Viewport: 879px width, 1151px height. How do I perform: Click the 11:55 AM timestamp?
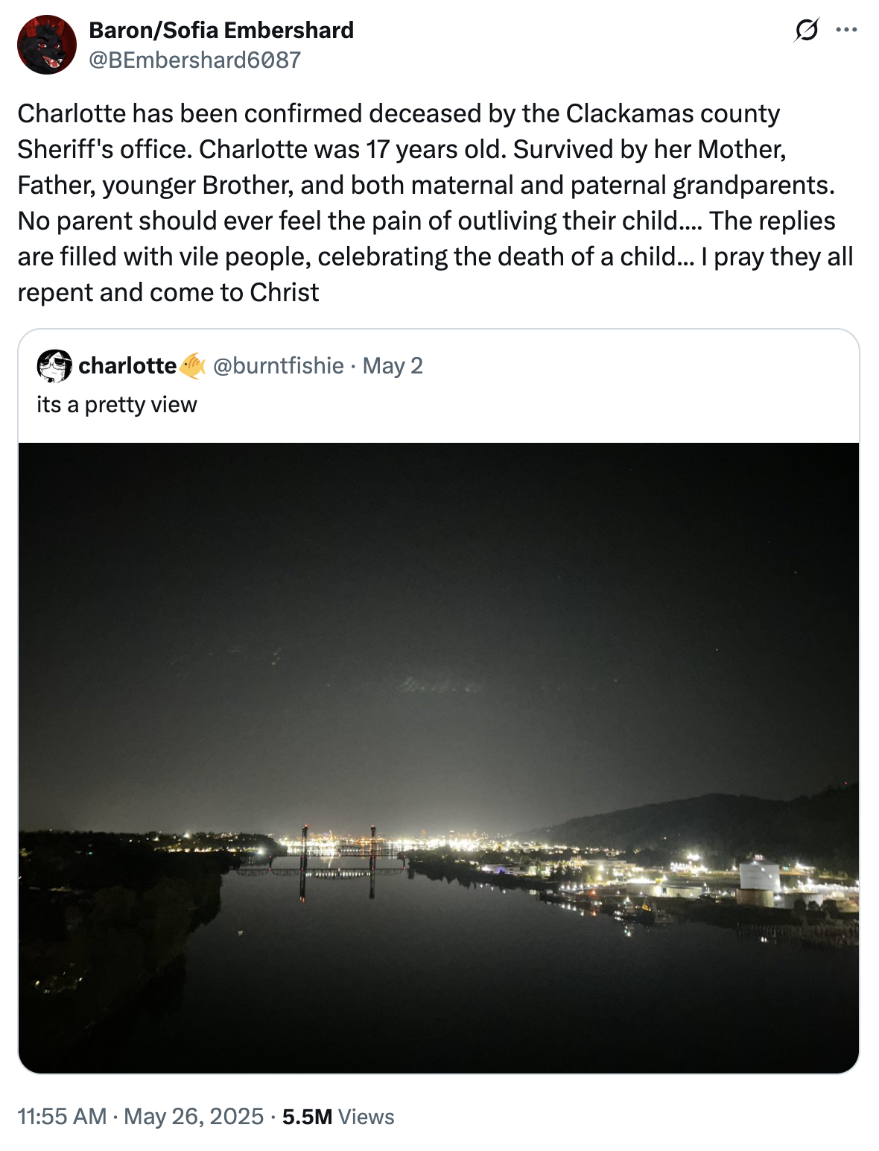tap(62, 1117)
